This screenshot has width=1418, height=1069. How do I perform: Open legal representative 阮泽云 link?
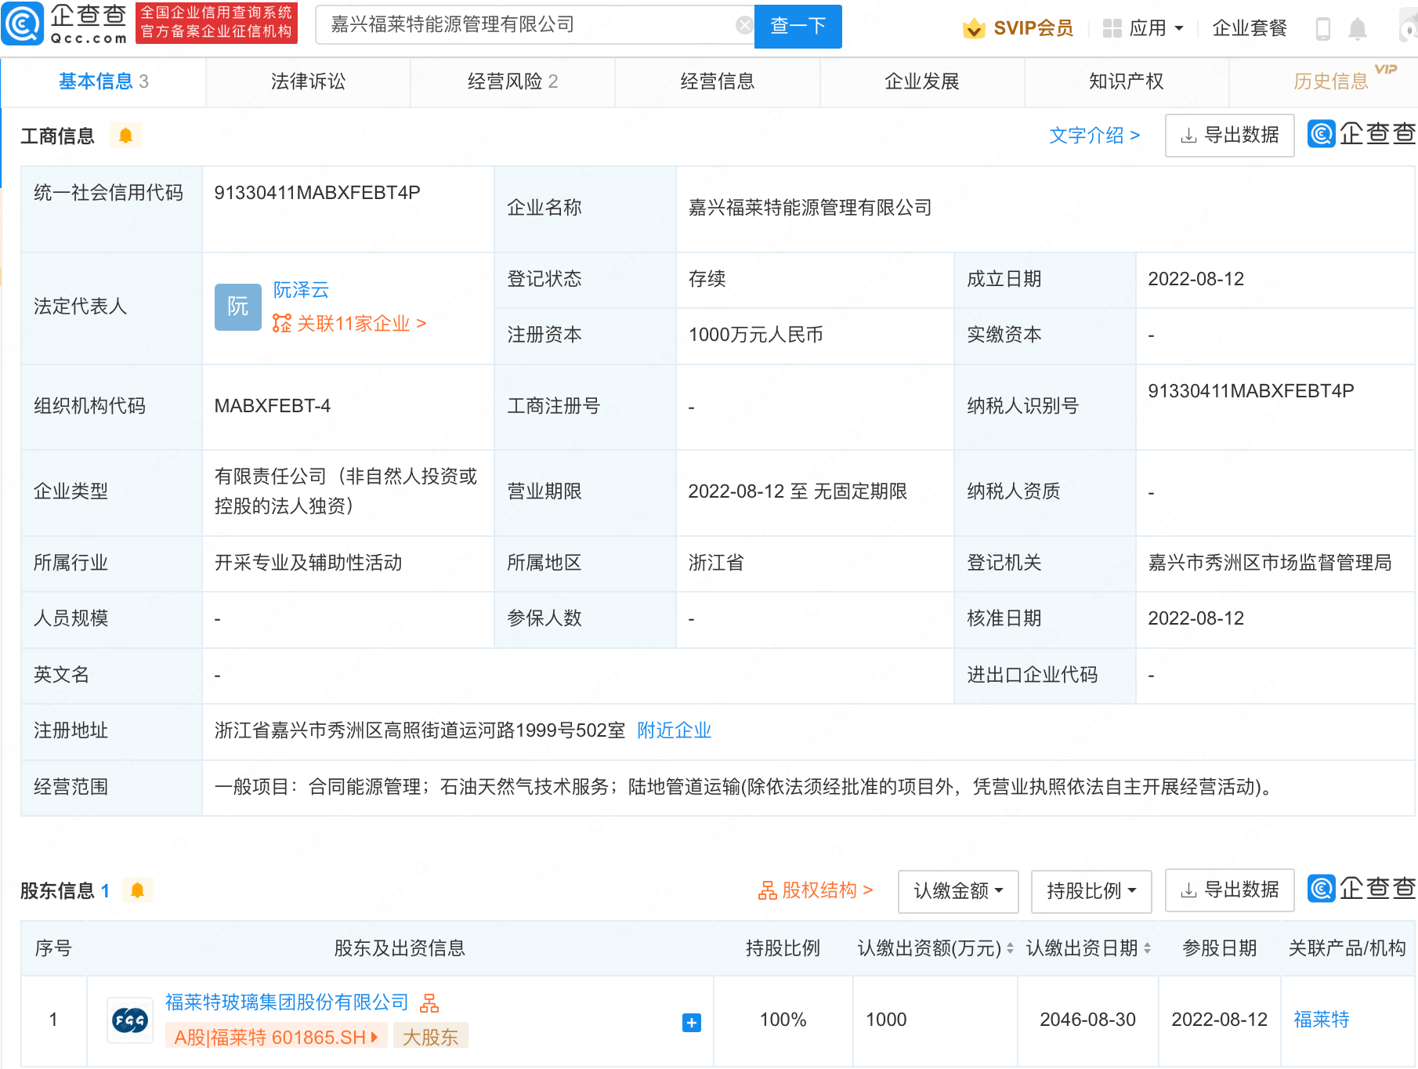(301, 290)
